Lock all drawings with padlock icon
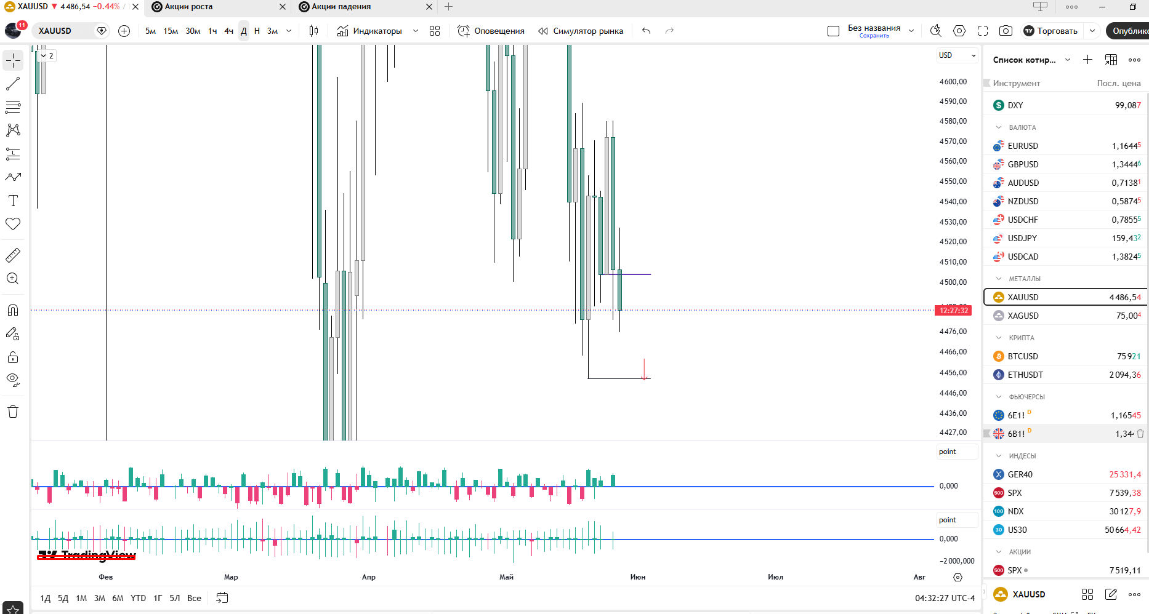The width and height of the screenshot is (1149, 614). pos(13,357)
